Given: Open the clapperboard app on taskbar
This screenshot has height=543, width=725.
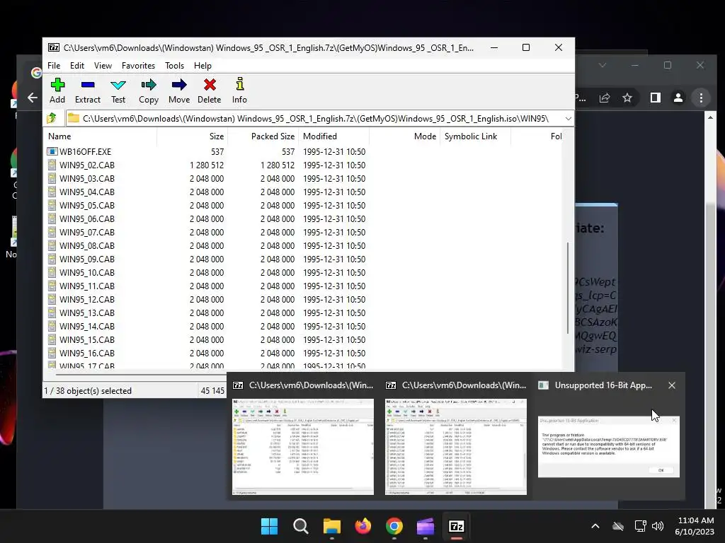Looking at the screenshot, I should coord(426,526).
